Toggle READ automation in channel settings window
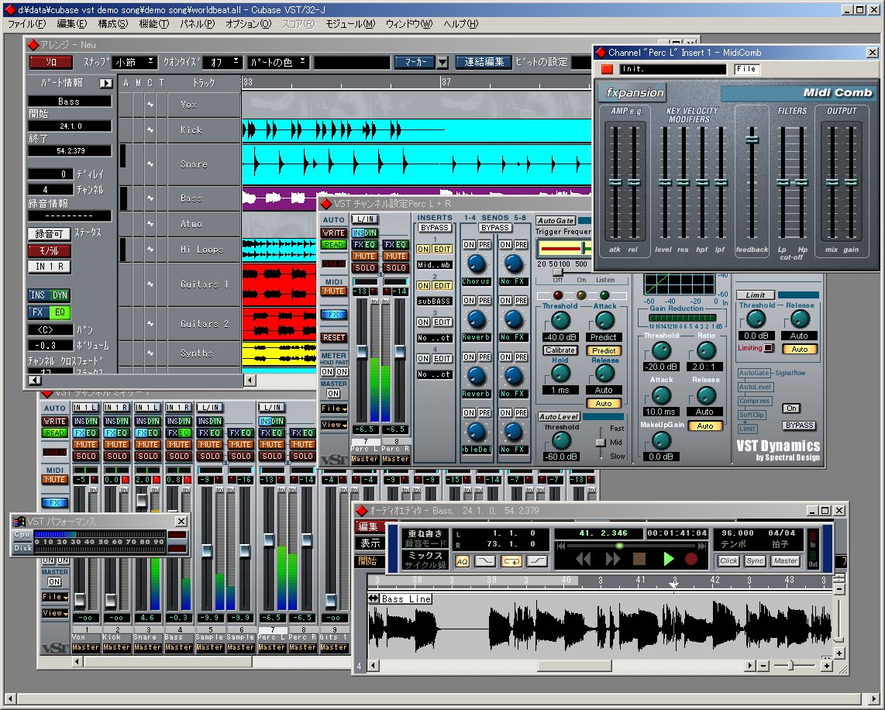 pos(333,244)
